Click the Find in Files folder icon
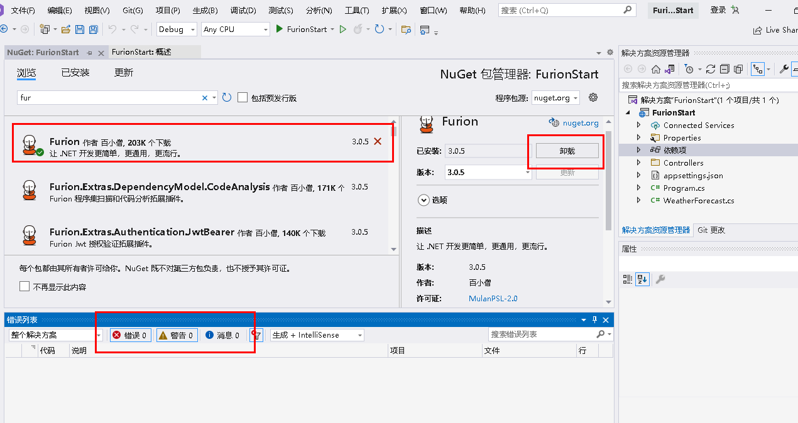Viewport: 798px width, 423px height. (406, 29)
